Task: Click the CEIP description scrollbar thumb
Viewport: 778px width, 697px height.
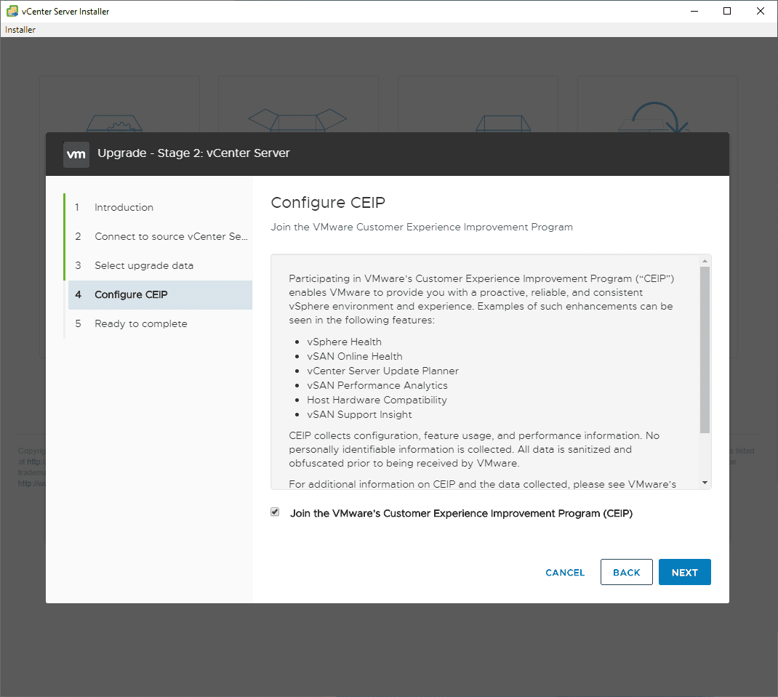Action: 705,349
